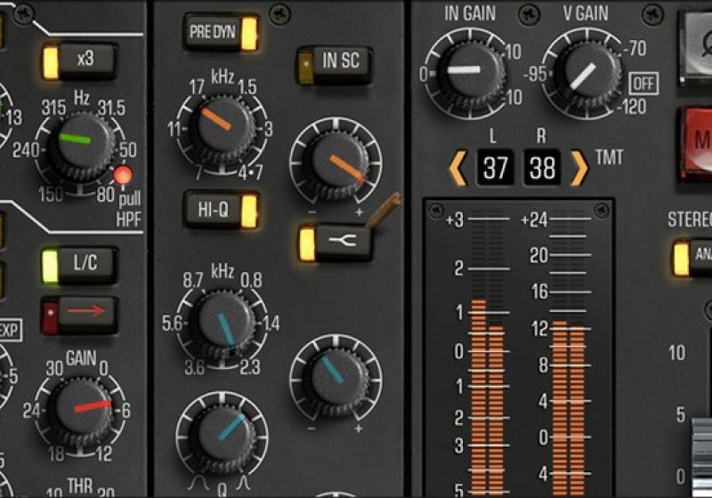Click the TMT label text
Viewport: 712px width, 498px height.
[x=610, y=157]
